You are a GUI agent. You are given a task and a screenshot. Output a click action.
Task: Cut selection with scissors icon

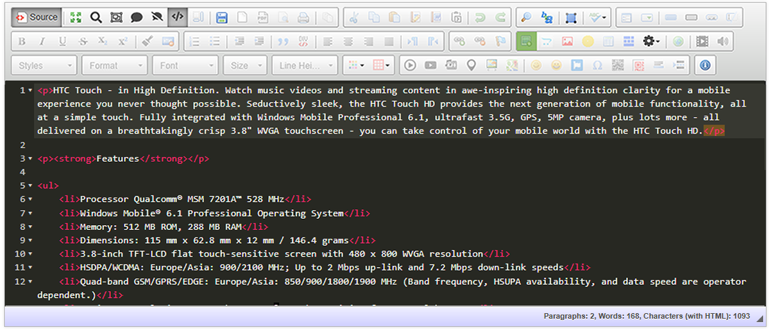(353, 17)
